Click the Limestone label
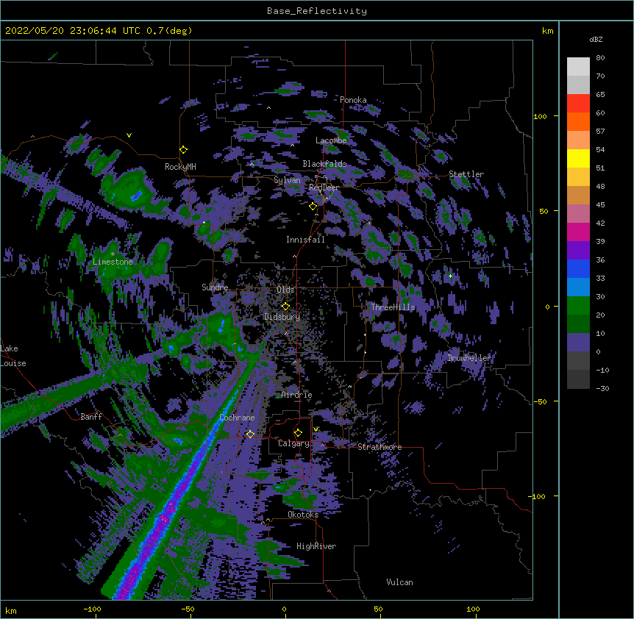This screenshot has width=634, height=619. click(x=113, y=262)
